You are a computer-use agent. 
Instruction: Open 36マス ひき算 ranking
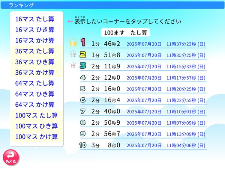tap(35, 62)
